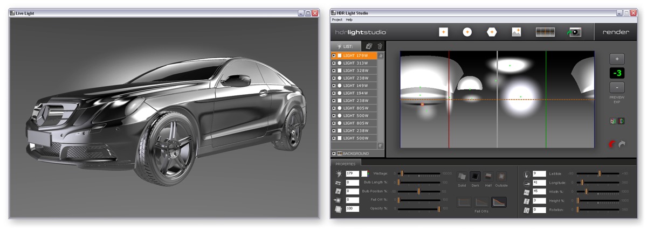Add a hexagonal light from the toolbar
647x231 pixels.
pyautogui.click(x=491, y=32)
